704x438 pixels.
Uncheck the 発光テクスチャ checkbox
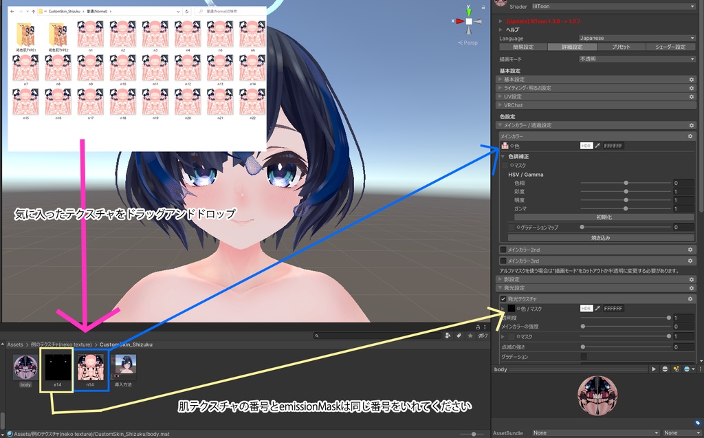tap(503, 298)
